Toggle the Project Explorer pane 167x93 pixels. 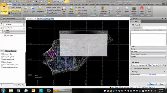[x=15, y=10]
